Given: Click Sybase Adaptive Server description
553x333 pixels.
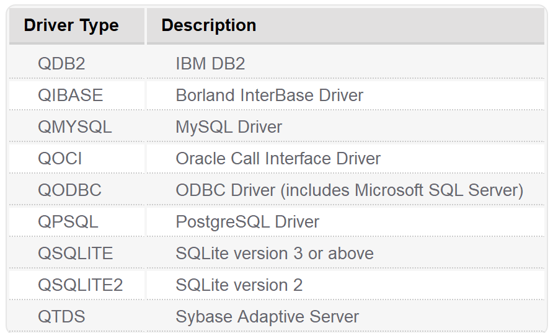Looking at the screenshot, I should point(267,316).
